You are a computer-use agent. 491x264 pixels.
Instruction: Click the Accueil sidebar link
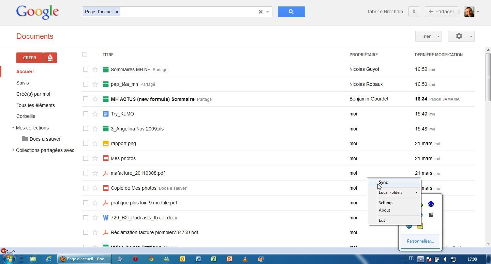pos(25,72)
